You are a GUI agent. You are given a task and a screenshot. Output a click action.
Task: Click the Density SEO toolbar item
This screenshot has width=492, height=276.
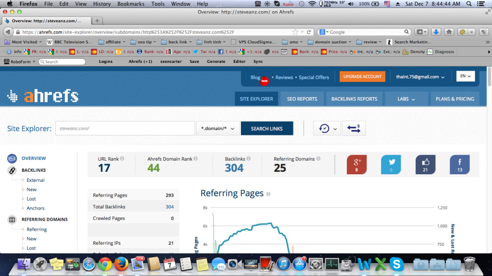414,52
